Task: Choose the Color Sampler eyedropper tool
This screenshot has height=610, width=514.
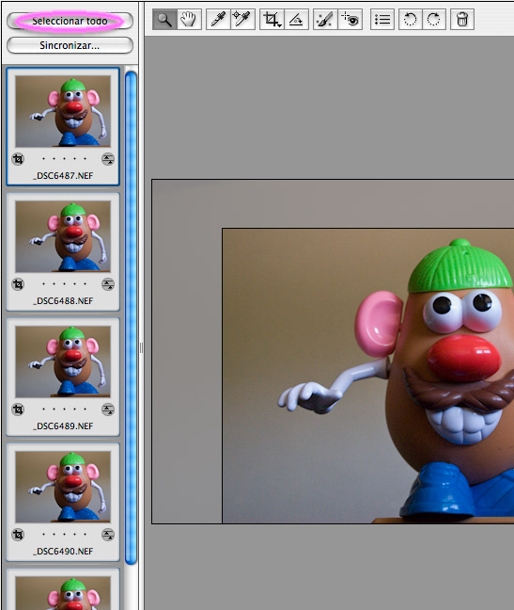Action: 242,20
